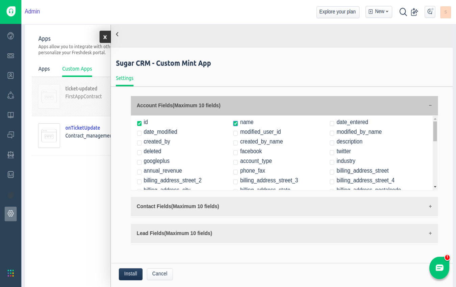Open the Forums chat icon in sidebar

coord(10,135)
